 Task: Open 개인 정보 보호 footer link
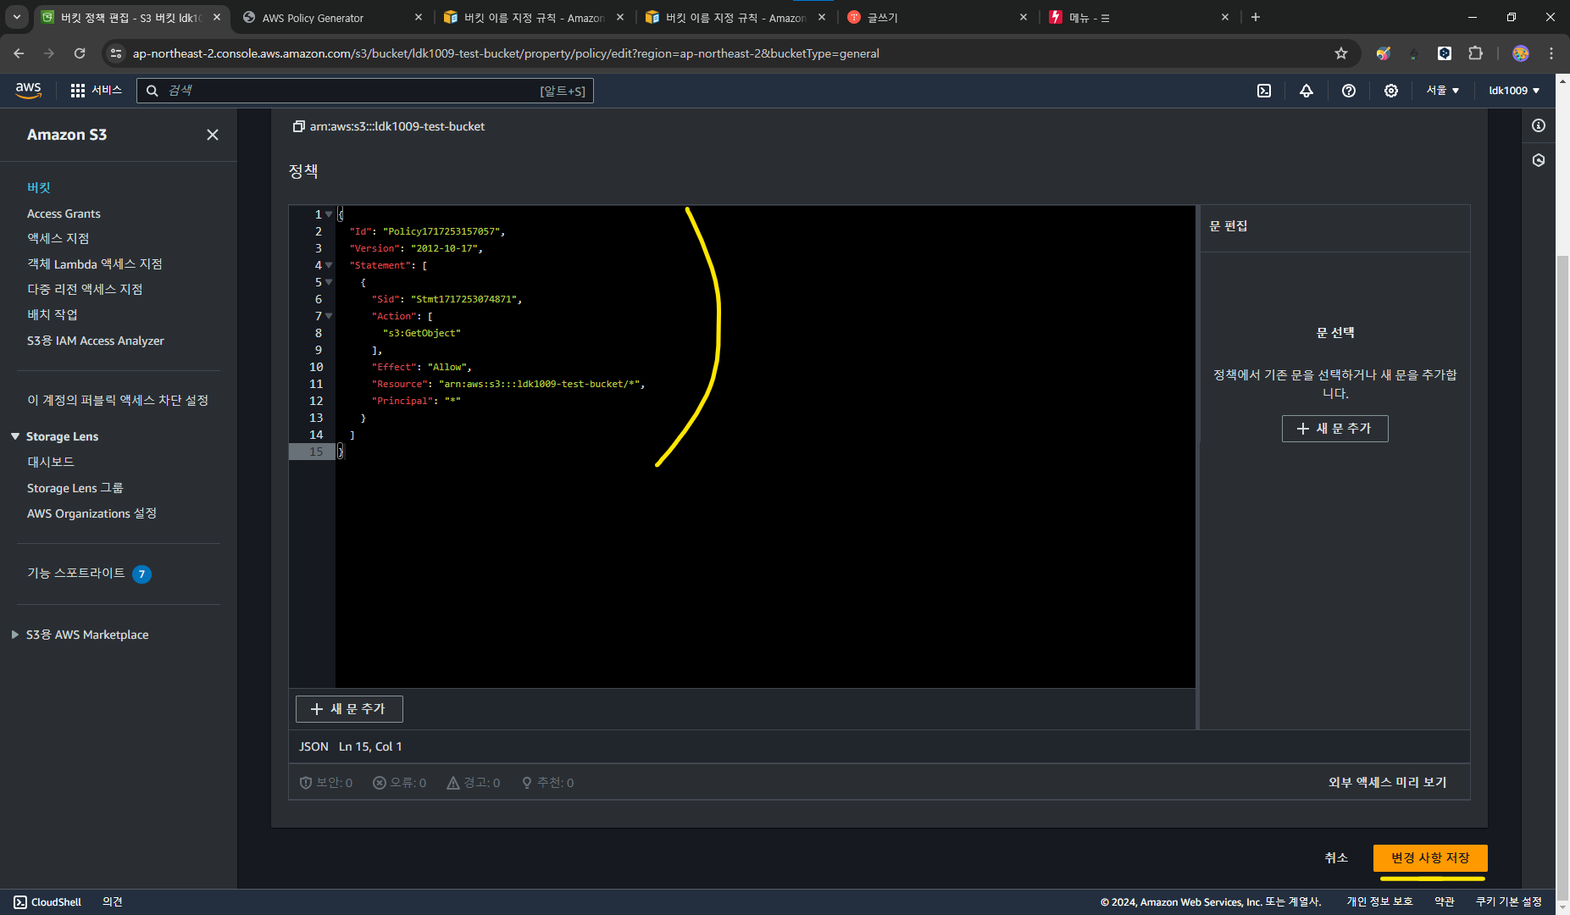pyautogui.click(x=1379, y=902)
